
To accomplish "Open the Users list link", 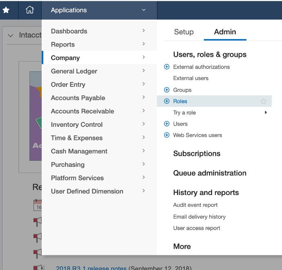I will (180, 124).
